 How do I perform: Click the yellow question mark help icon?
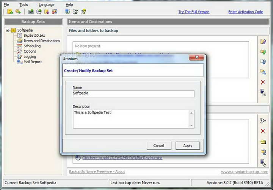tap(83, 12)
